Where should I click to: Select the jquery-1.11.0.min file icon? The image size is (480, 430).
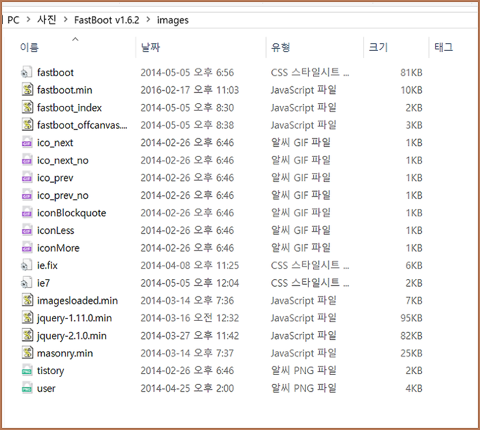[x=27, y=318]
